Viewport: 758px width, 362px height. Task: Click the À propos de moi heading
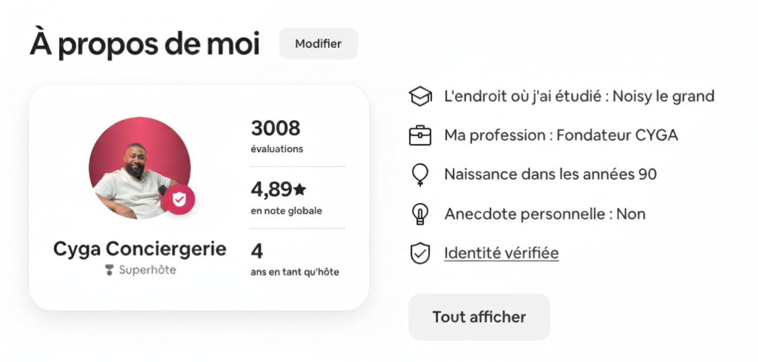pyautogui.click(x=144, y=44)
